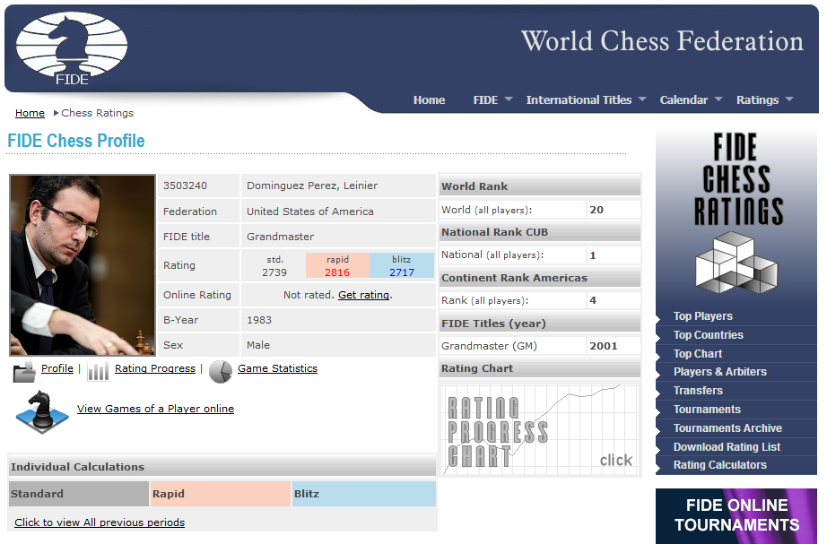The image size is (827, 544).
Task: Select the United States of America federation text
Action: pos(310,212)
